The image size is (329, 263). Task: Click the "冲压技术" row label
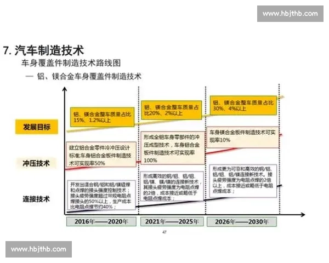pos(36,163)
